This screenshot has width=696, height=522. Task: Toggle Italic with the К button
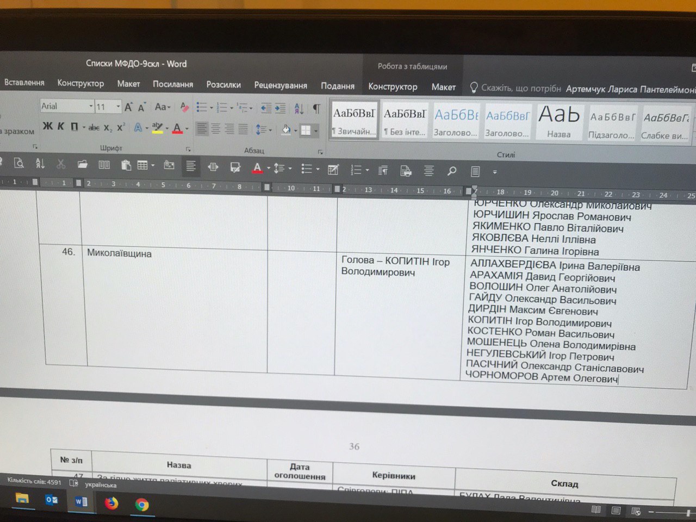pyautogui.click(x=61, y=126)
